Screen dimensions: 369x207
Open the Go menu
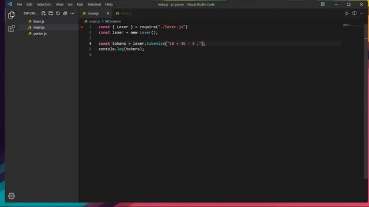(x=70, y=4)
